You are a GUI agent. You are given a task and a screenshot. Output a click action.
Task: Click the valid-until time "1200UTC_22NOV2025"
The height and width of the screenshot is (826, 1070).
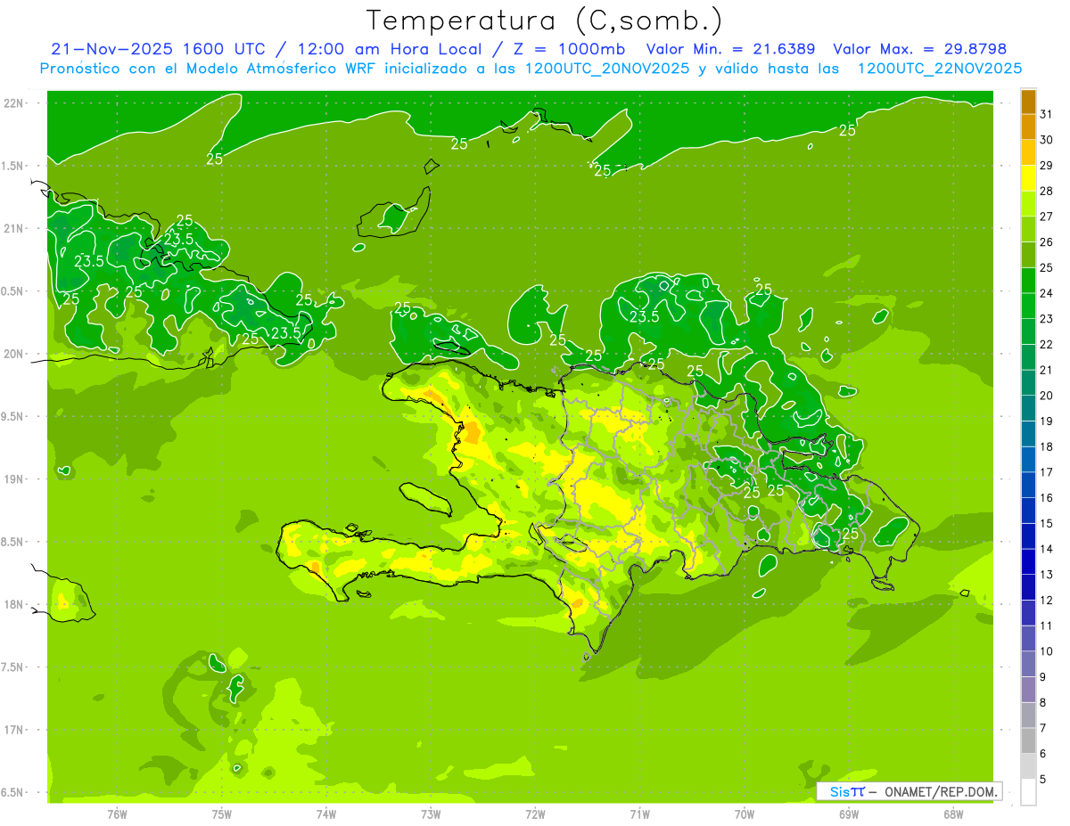(939, 69)
